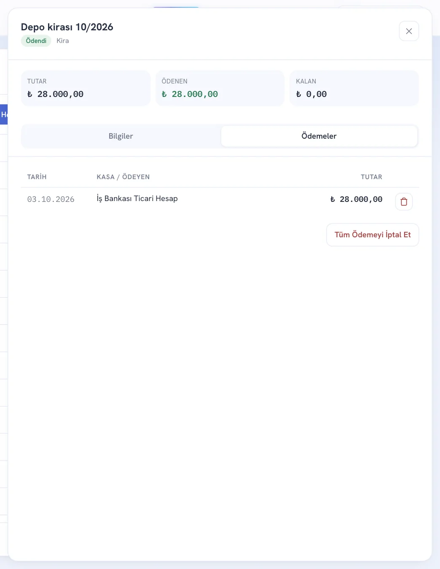Click İş Bankası Ticari Hesap text
The image size is (440, 569).
(x=137, y=199)
